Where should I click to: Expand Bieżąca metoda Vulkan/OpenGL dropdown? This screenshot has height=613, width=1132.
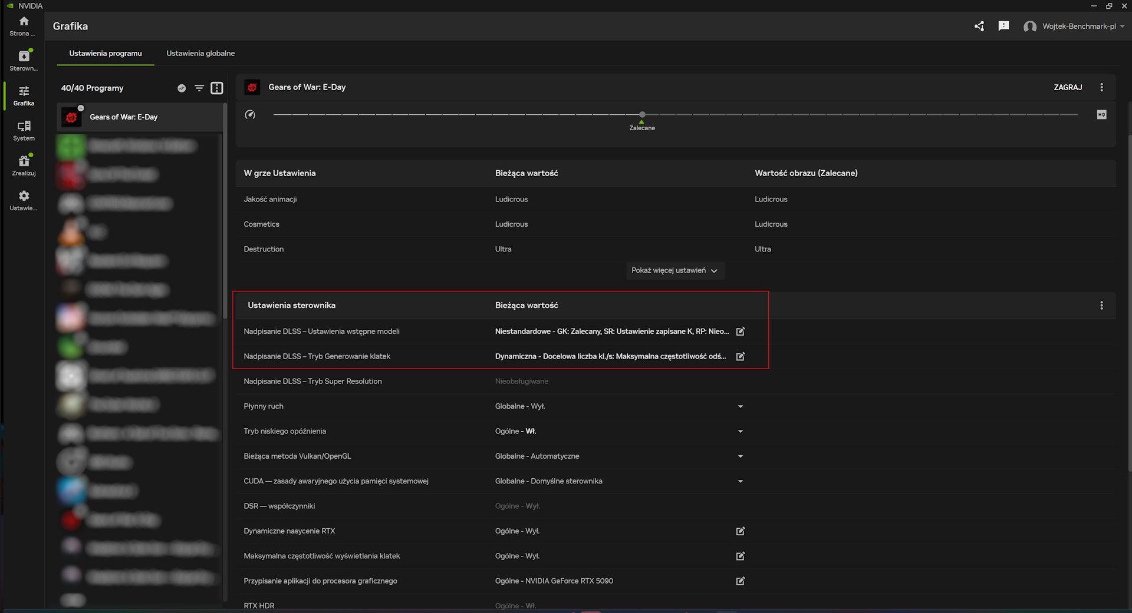pos(741,456)
